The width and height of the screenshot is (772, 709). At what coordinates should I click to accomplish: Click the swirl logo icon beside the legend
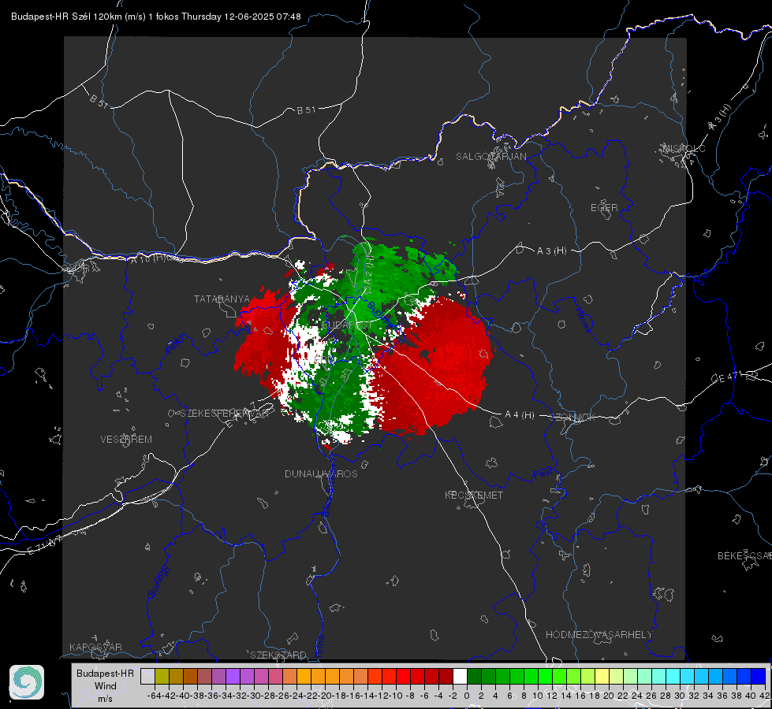[27, 682]
